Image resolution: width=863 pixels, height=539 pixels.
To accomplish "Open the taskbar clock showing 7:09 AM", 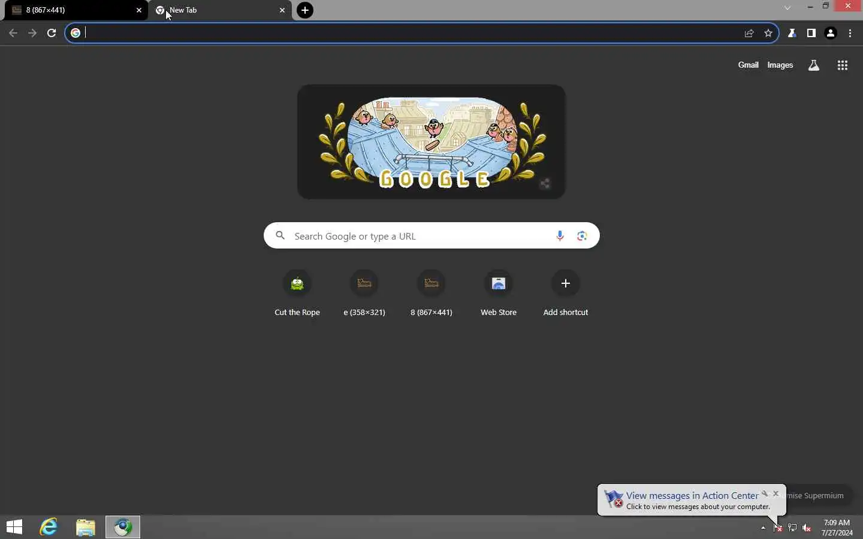I will point(837,528).
